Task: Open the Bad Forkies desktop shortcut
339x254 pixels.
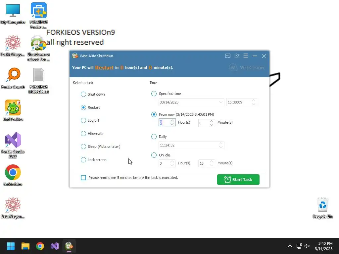Action: click(x=13, y=110)
